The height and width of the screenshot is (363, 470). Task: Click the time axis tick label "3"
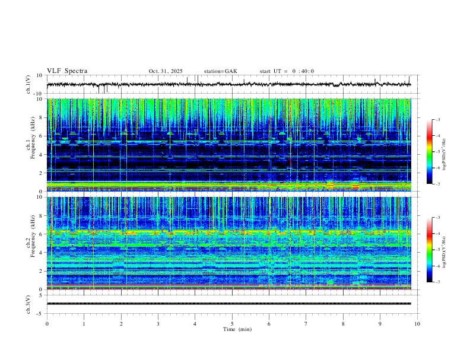point(158,324)
